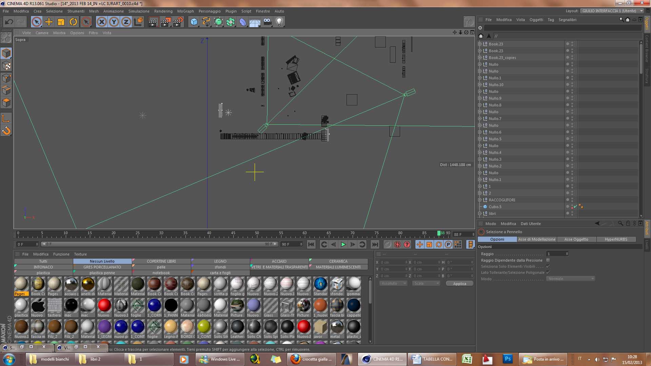
Task: Open the MoGraph menu
Action: click(185, 11)
